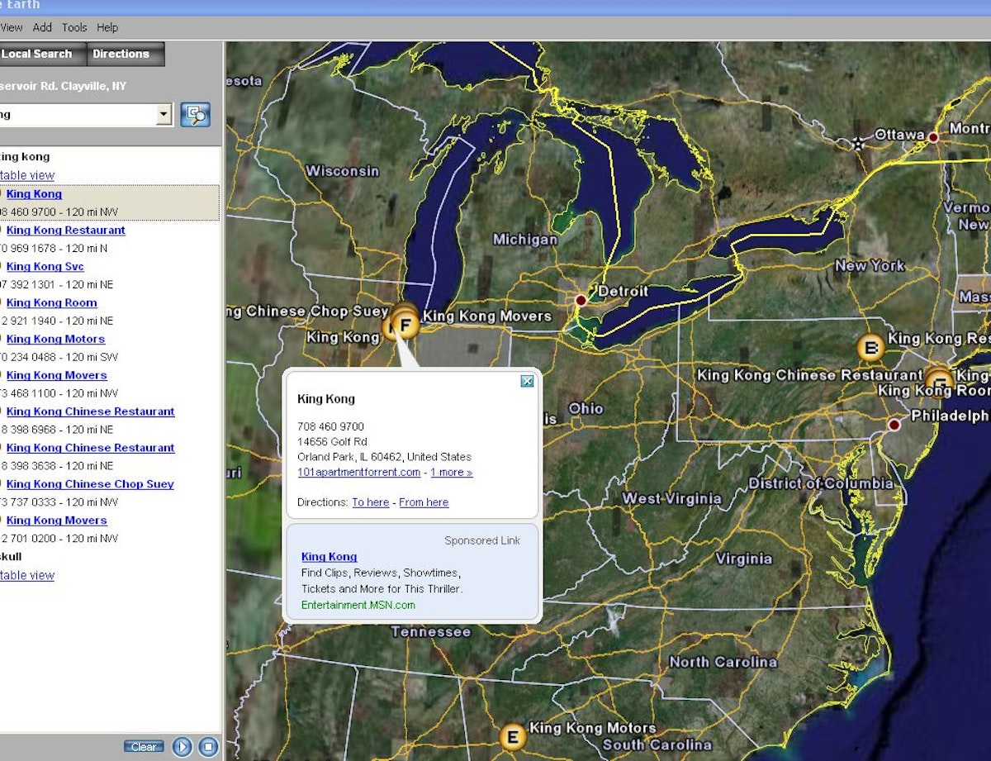The width and height of the screenshot is (991, 761).
Task: Open the search history dropdown
Action: (164, 115)
